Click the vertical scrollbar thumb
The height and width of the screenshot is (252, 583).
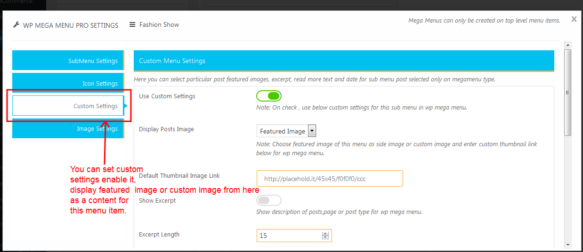pyautogui.click(x=568, y=92)
